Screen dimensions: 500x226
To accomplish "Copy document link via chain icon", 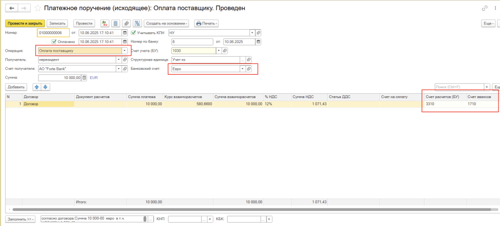I will (484, 8).
